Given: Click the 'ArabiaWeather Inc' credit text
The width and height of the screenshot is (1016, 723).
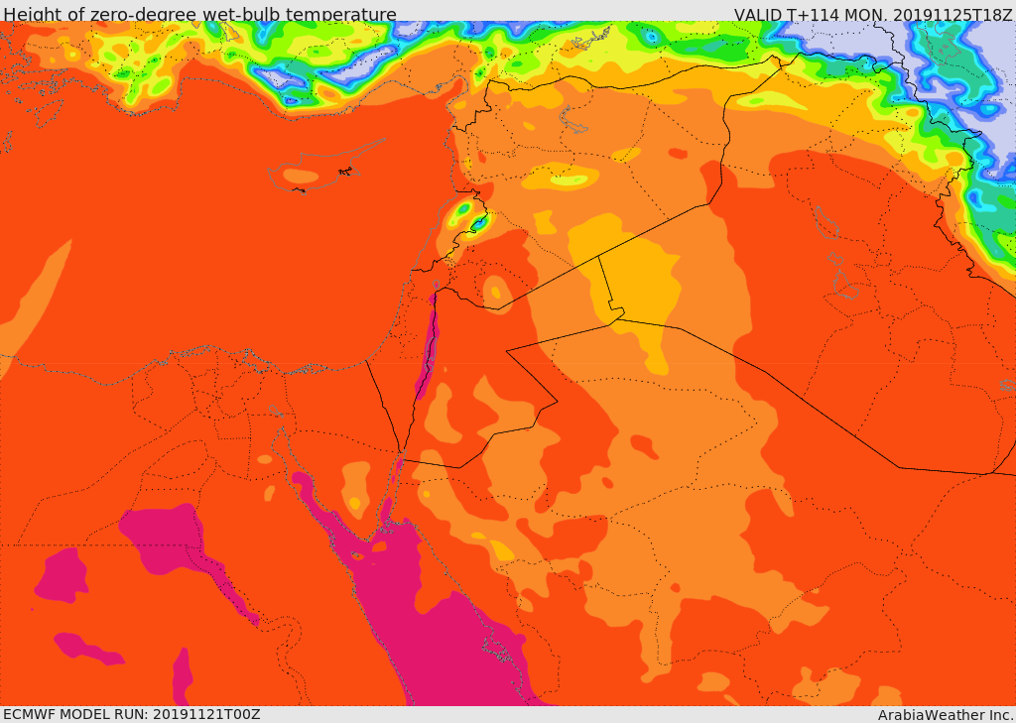Looking at the screenshot, I should pos(946,715).
